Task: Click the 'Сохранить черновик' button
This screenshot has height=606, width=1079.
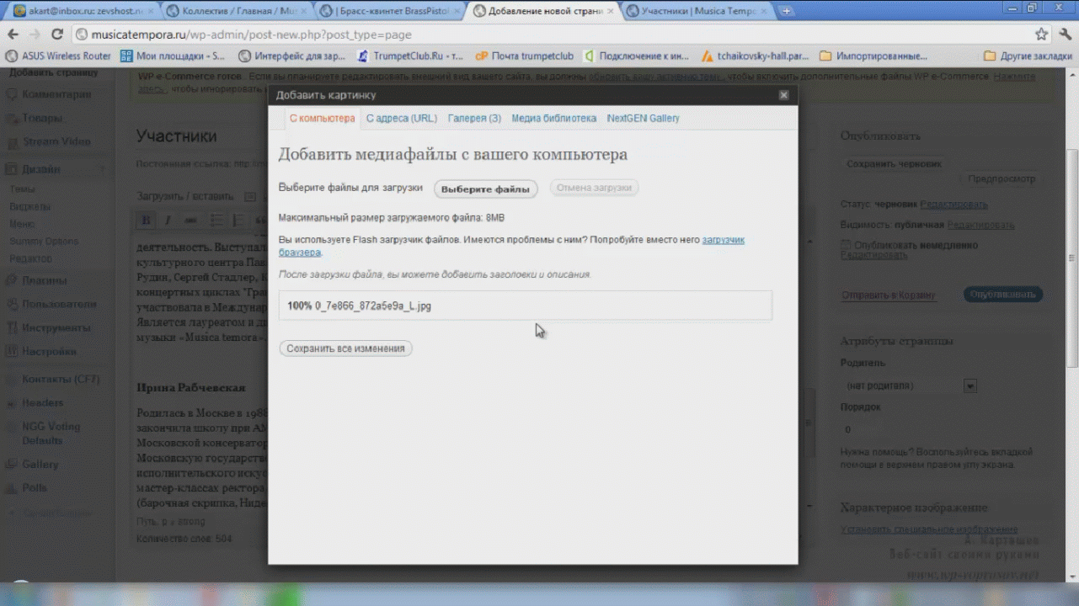Action: (894, 164)
